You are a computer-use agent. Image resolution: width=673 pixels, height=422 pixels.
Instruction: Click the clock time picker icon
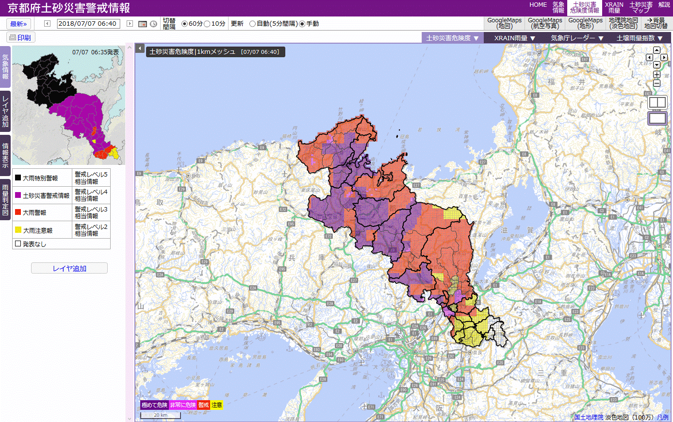[x=153, y=24]
